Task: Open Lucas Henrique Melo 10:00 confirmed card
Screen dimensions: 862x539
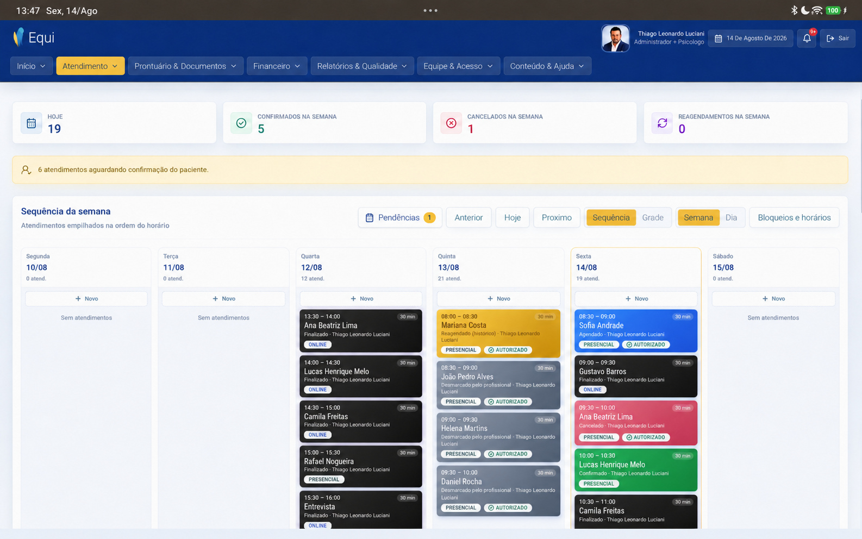Action: click(x=636, y=470)
